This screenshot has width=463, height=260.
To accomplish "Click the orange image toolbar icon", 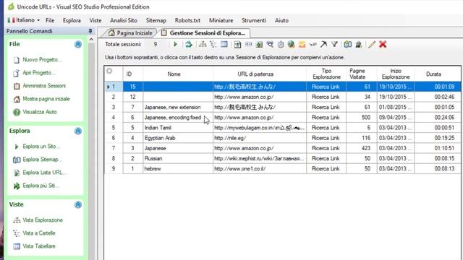I will click(x=302, y=45).
